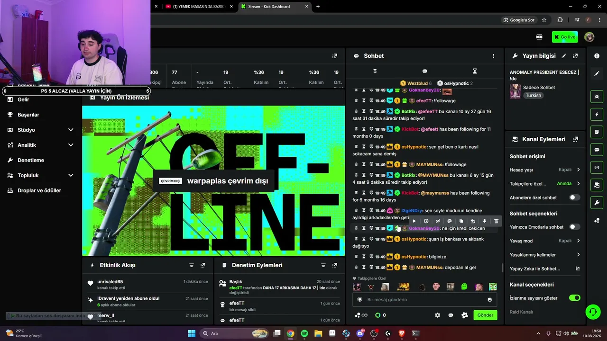This screenshot has height=341, width=607.
Task: Open a new browser tab
Action: (x=318, y=7)
